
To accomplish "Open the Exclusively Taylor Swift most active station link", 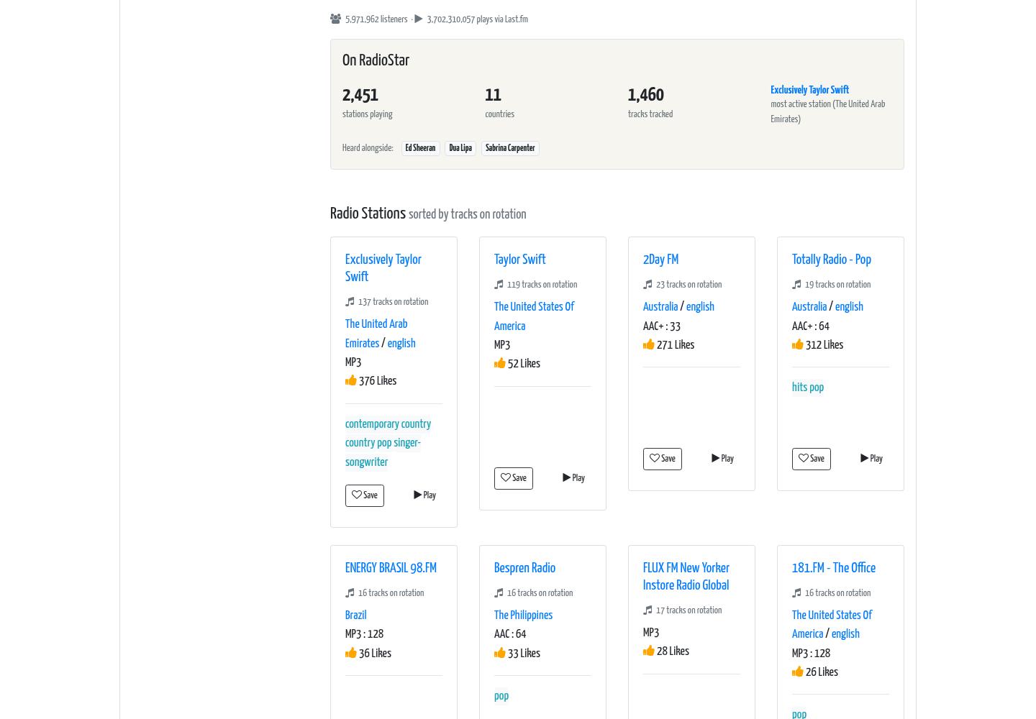I will [809, 90].
